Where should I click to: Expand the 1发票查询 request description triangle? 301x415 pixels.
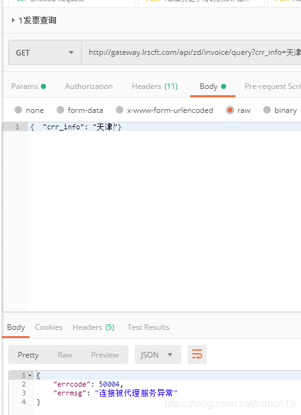coord(13,20)
